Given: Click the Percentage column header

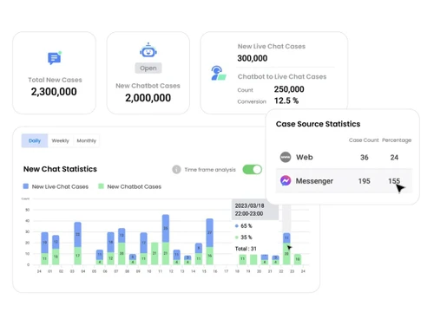Looking at the screenshot, I should [x=397, y=140].
